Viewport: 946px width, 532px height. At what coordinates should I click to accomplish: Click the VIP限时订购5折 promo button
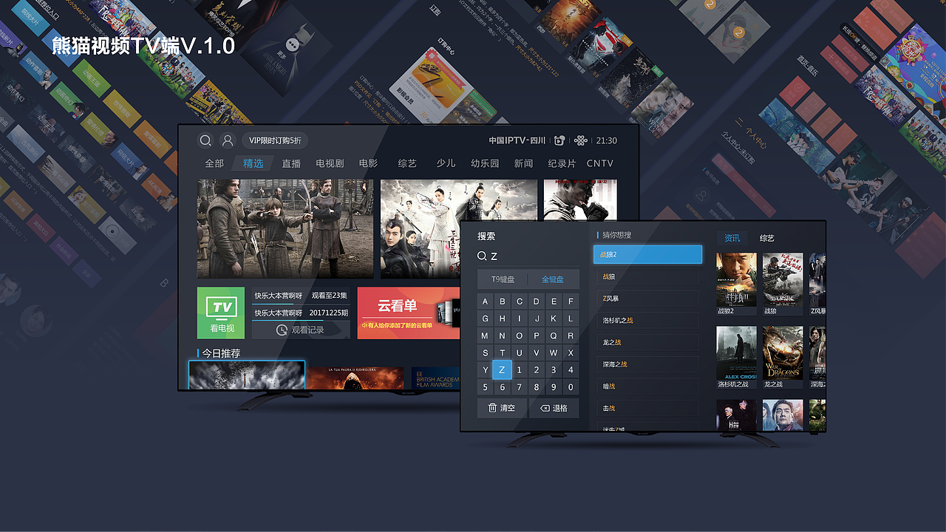click(x=275, y=140)
